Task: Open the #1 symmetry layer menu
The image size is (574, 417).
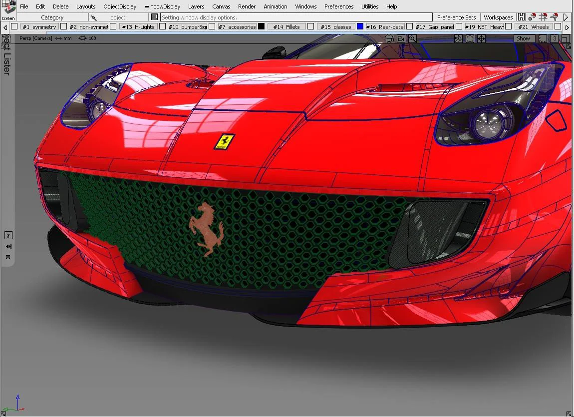Action: pyautogui.click(x=39, y=27)
